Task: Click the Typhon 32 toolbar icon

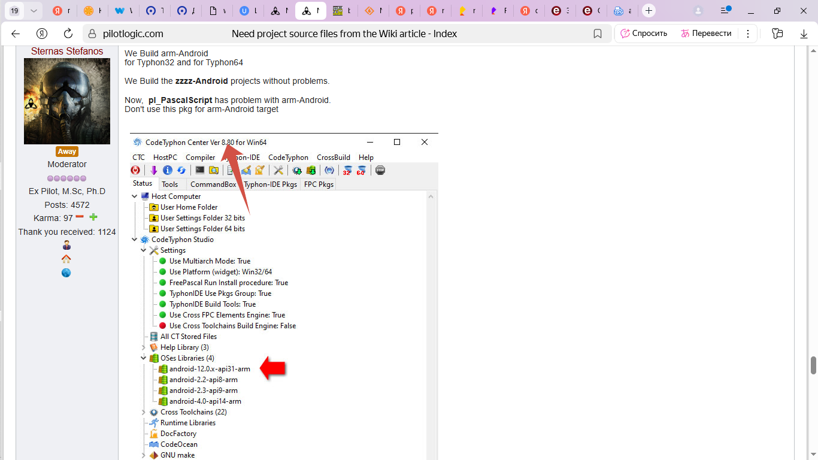Action: [347, 171]
